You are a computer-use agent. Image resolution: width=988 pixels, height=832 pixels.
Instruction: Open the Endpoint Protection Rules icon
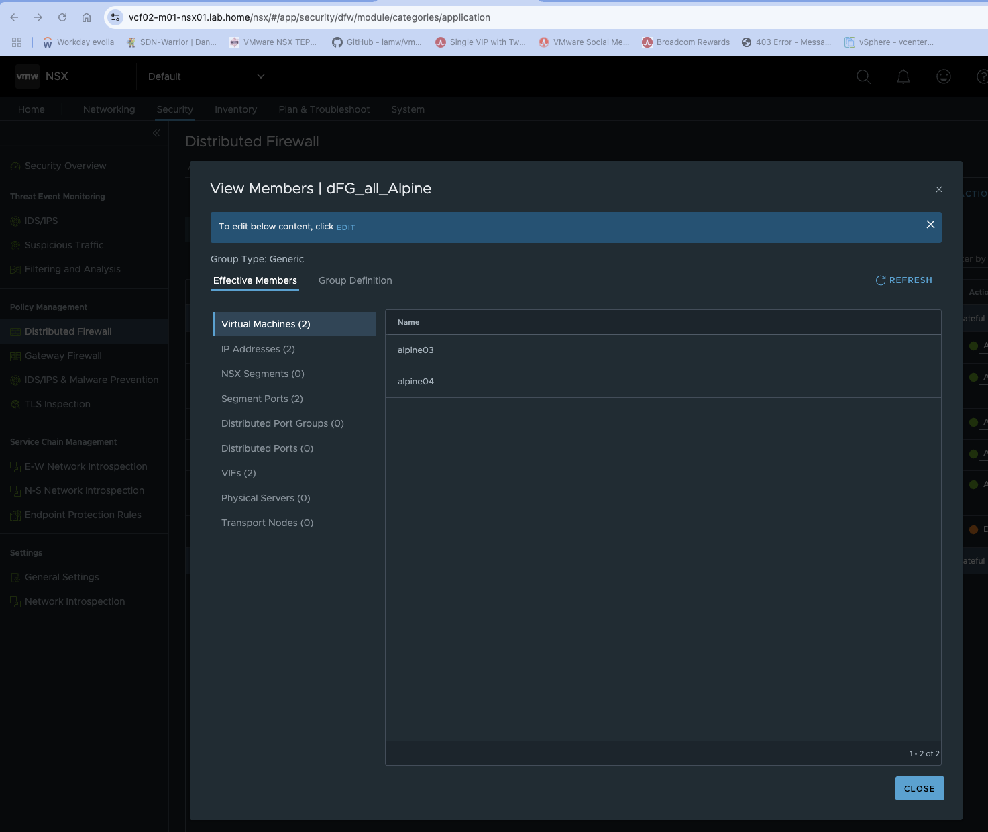click(14, 515)
